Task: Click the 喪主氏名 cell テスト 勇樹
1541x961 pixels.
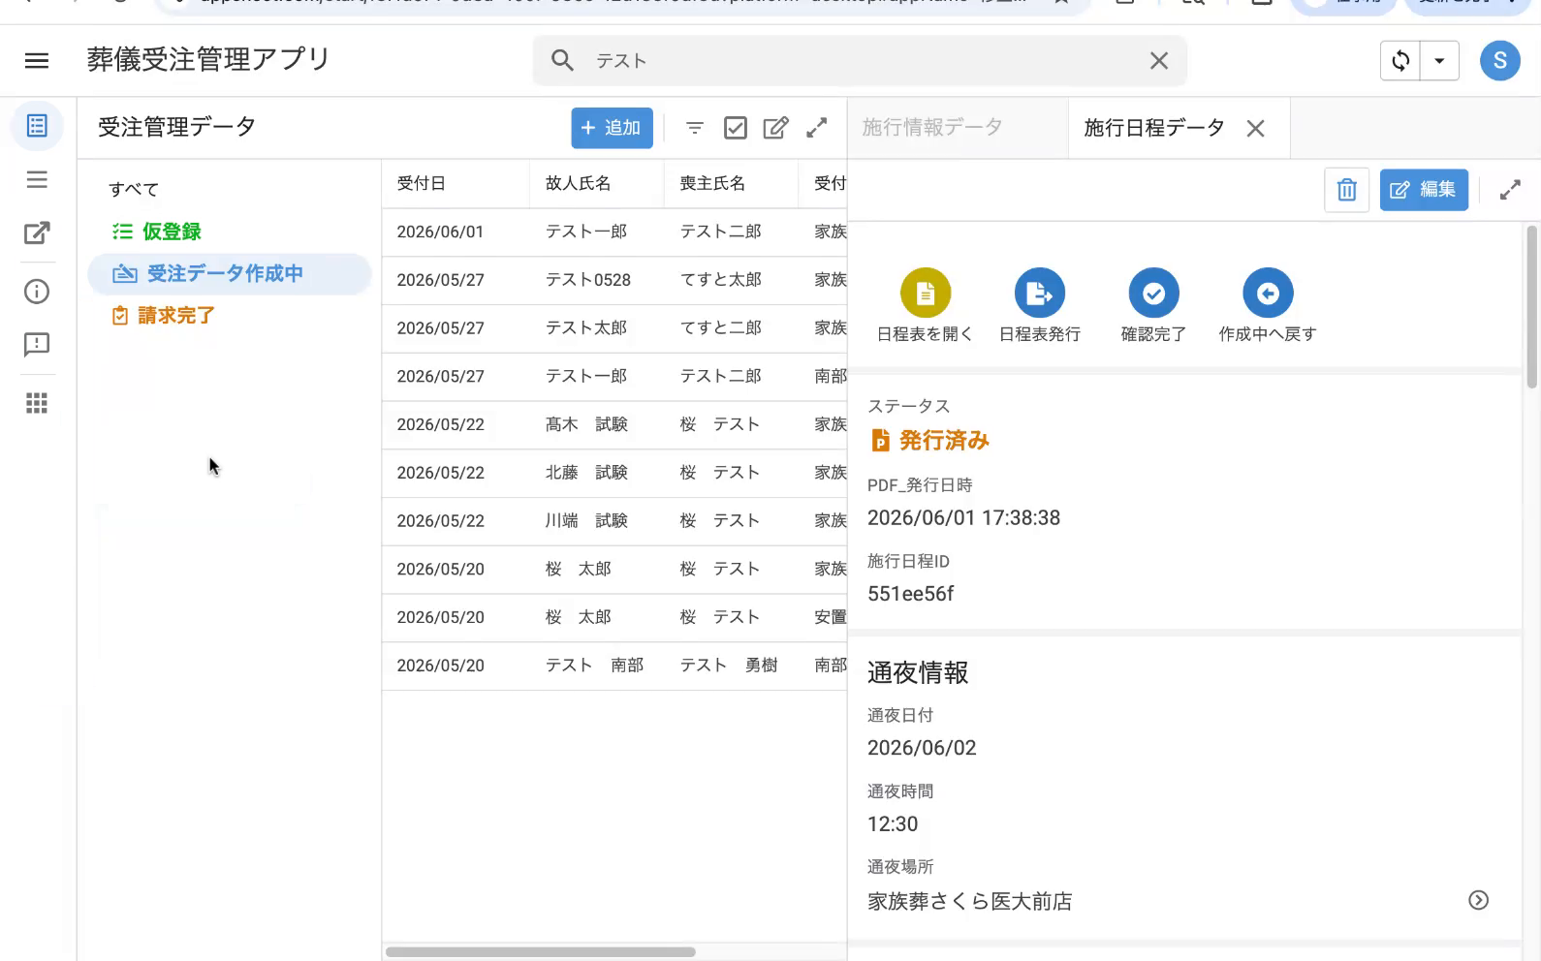Action: (x=729, y=666)
